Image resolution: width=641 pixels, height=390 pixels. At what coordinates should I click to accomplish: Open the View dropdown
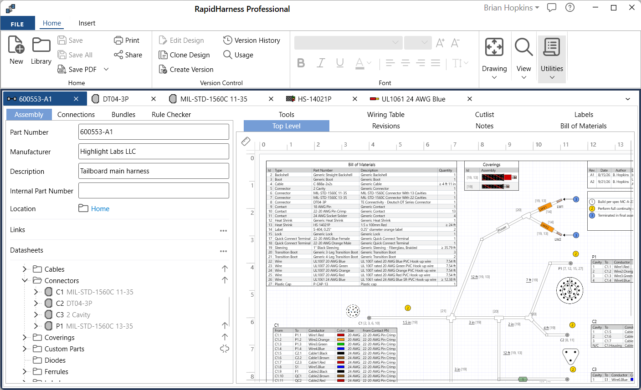(x=524, y=59)
